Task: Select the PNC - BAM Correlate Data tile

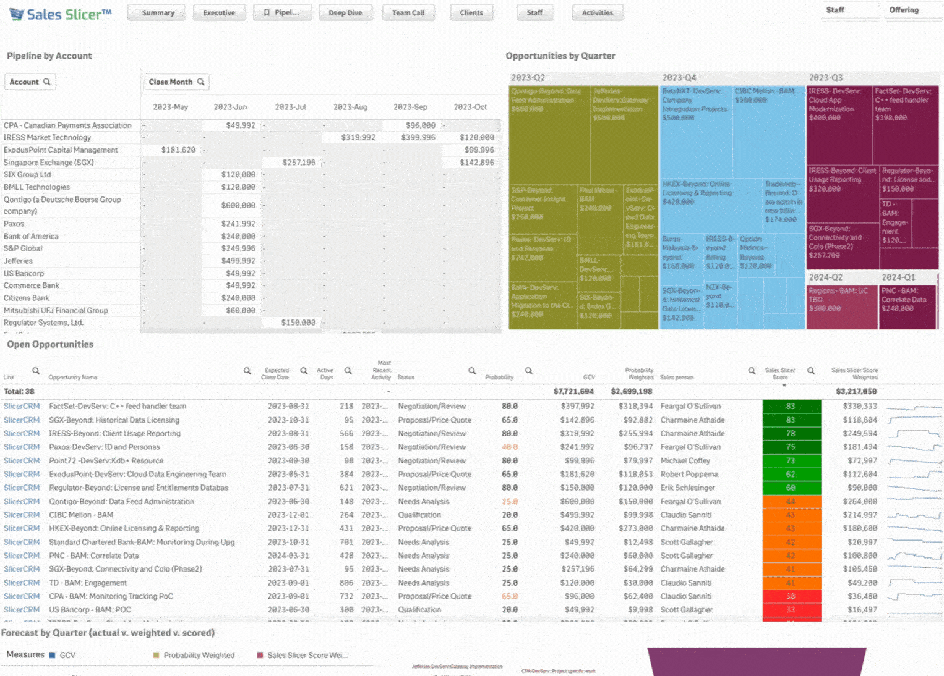Action: click(908, 307)
